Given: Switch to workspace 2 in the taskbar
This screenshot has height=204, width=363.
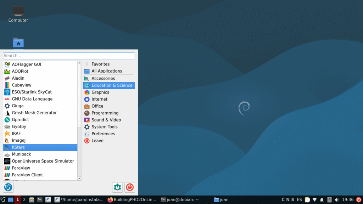Looking at the screenshot, I should pos(24,200).
